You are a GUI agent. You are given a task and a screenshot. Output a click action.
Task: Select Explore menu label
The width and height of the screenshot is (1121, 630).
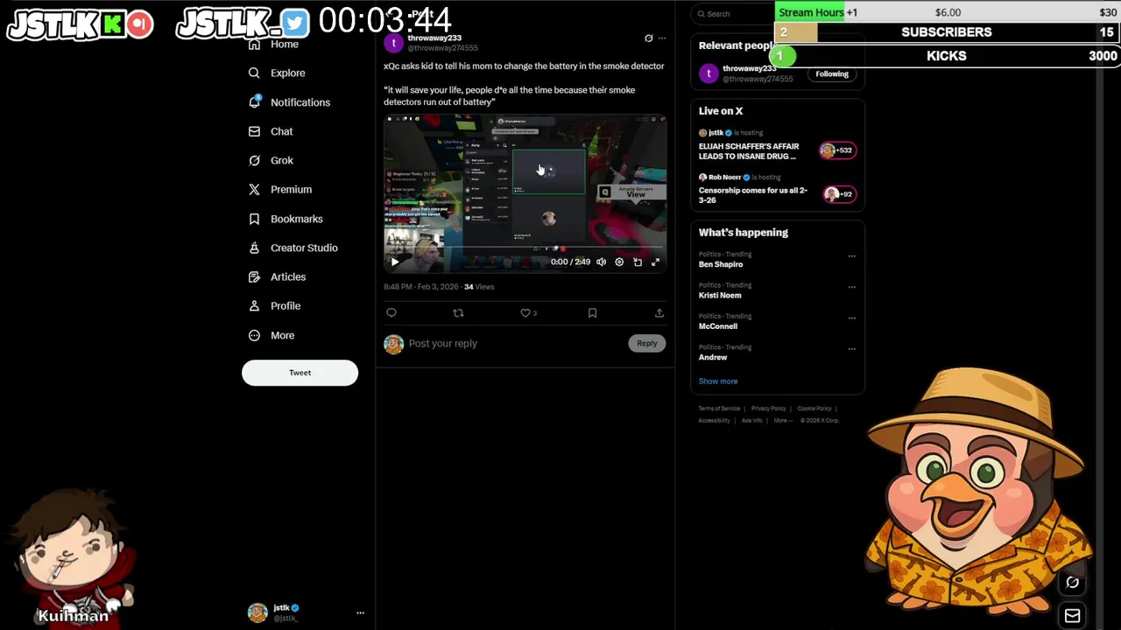(x=288, y=73)
